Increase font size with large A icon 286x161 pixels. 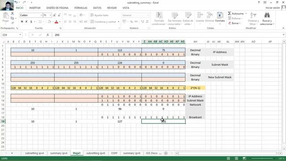pos(55,15)
